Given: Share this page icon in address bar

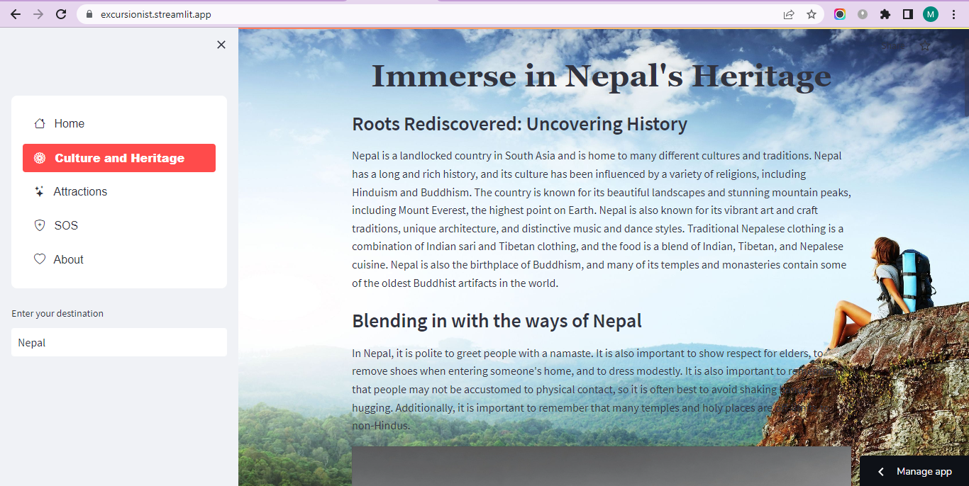Looking at the screenshot, I should point(789,14).
